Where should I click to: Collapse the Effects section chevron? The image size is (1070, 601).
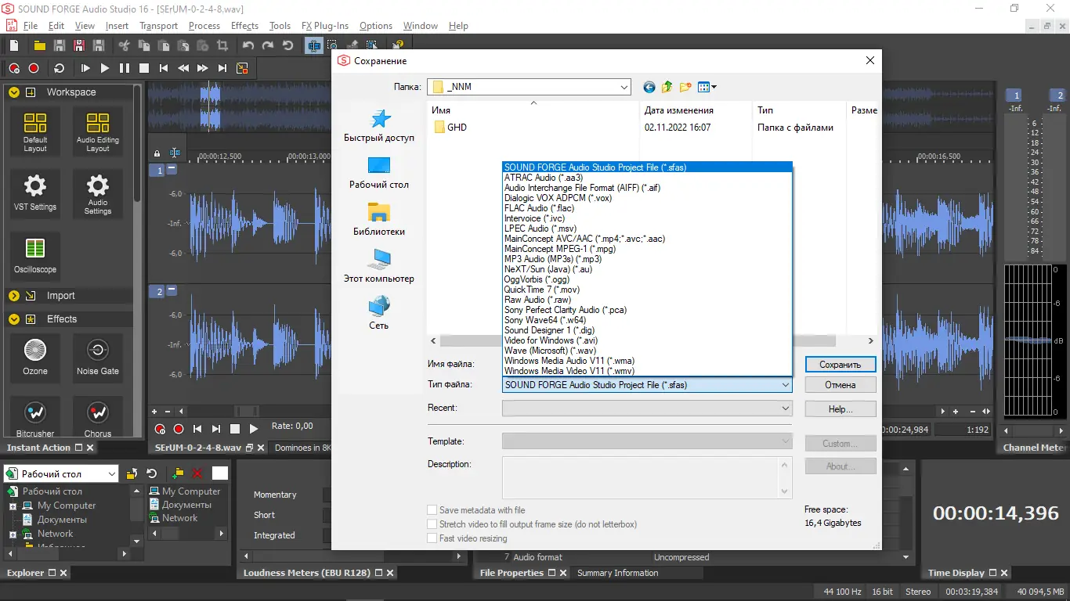pyautogui.click(x=14, y=319)
